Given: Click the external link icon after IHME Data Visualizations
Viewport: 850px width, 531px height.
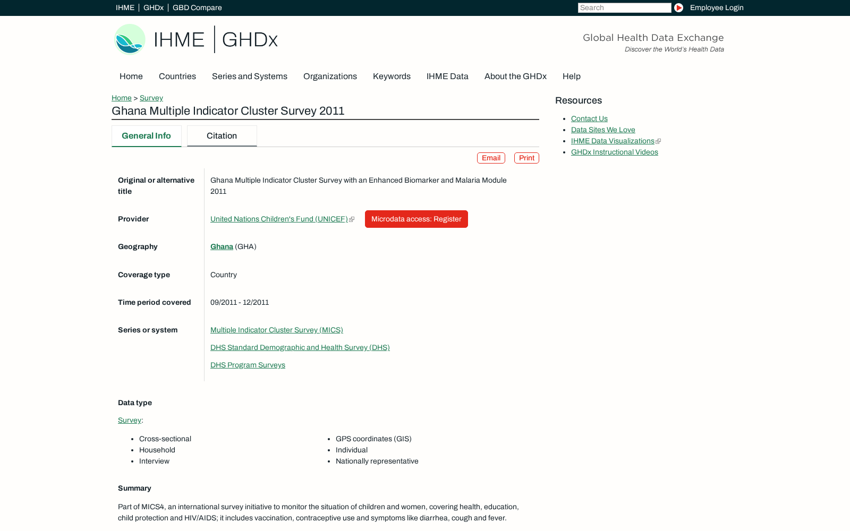Looking at the screenshot, I should point(658,141).
